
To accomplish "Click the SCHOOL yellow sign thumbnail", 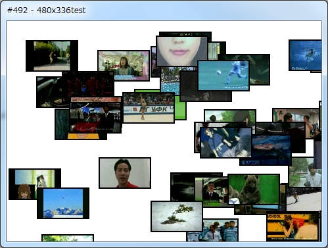I will (x=293, y=226).
